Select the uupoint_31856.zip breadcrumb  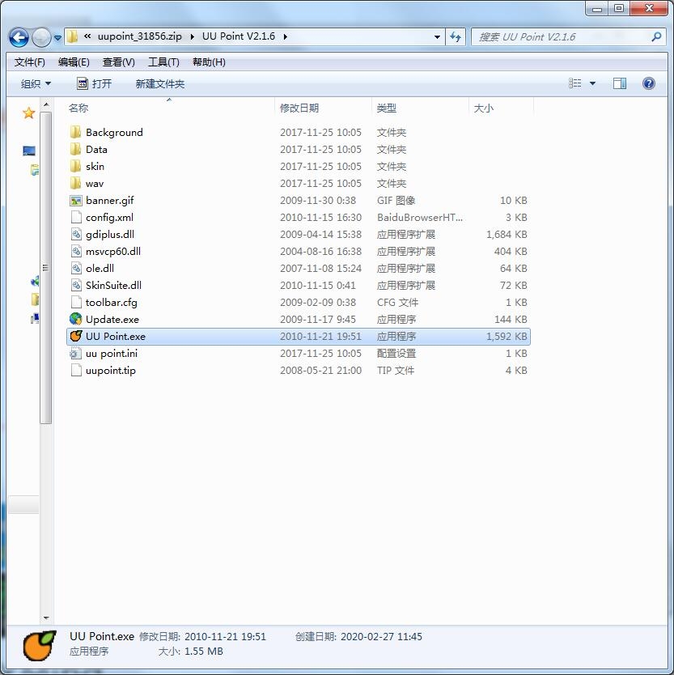[139, 36]
